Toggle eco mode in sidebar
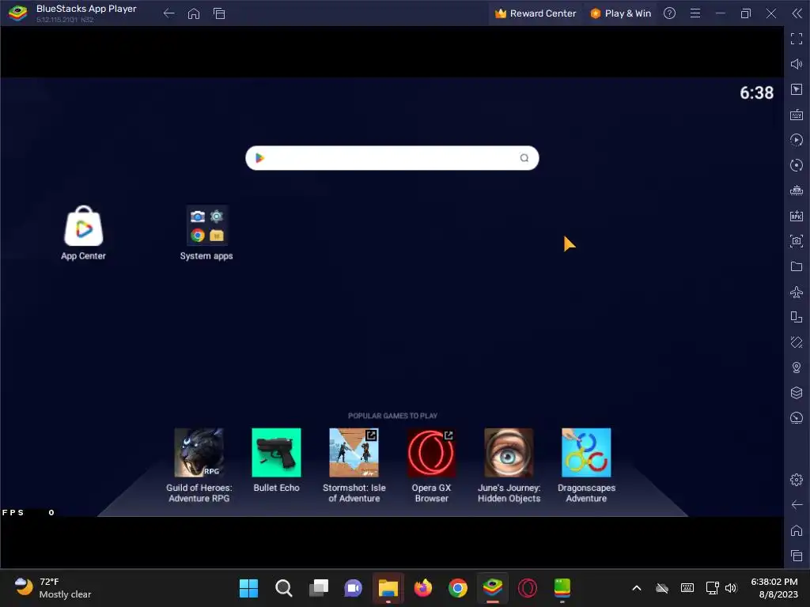 pos(797,418)
